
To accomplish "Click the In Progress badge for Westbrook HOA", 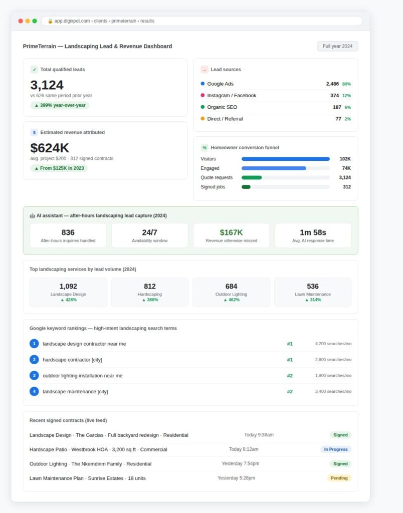I will 335,449.
